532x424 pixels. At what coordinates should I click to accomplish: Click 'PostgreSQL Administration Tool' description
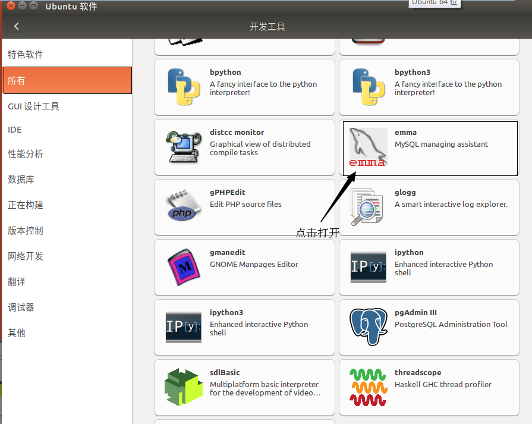tap(451, 325)
